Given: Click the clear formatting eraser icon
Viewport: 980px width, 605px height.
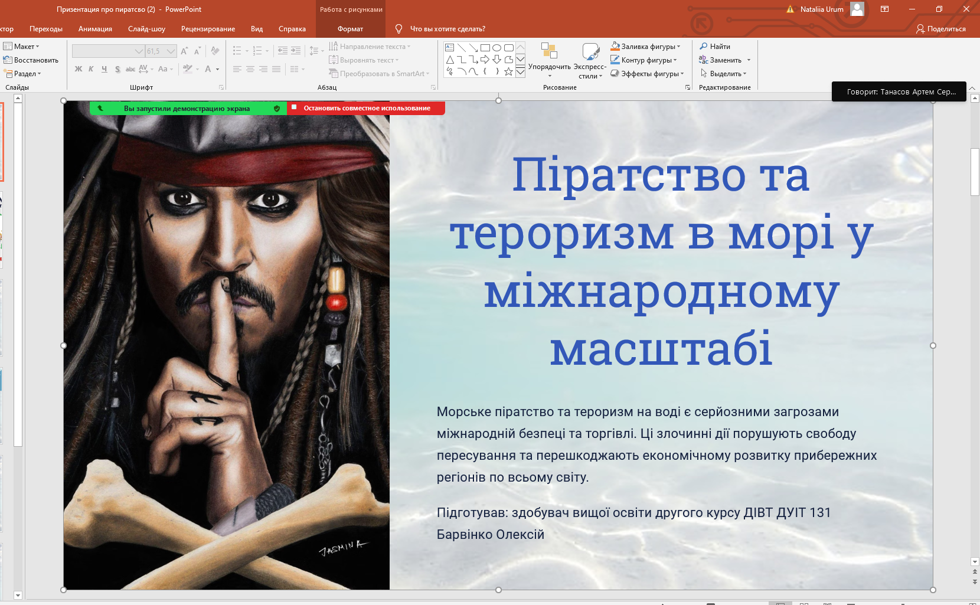Looking at the screenshot, I should tap(215, 51).
